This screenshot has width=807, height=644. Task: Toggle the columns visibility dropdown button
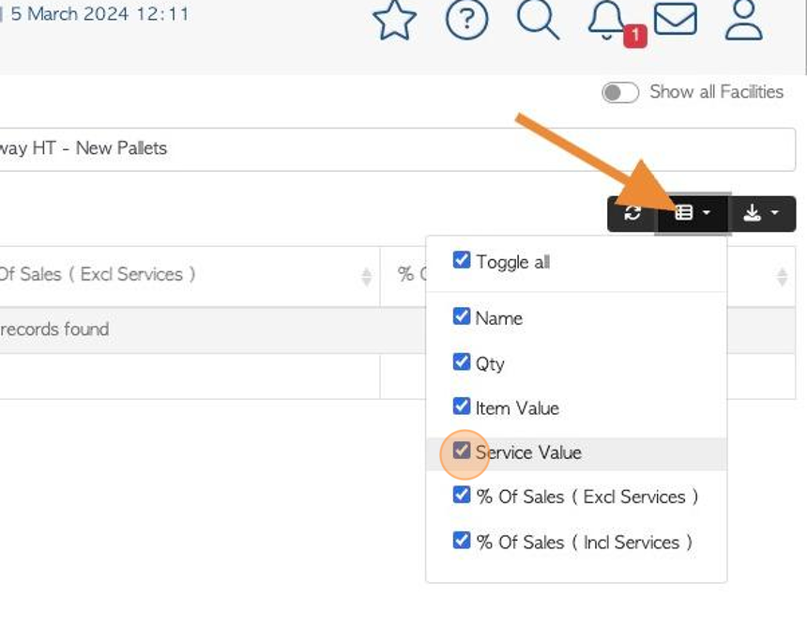[693, 213]
